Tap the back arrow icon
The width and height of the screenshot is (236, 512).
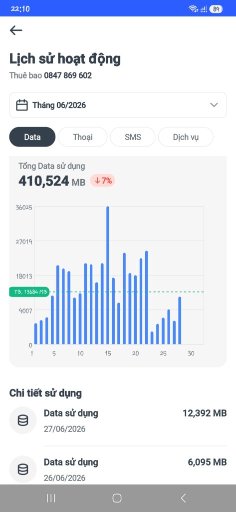click(16, 30)
